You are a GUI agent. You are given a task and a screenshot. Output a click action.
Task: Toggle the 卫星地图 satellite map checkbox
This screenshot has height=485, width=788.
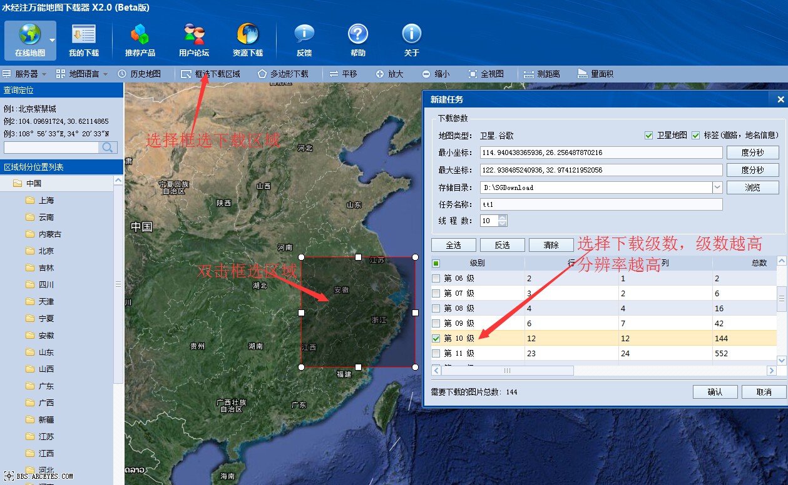[649, 136]
